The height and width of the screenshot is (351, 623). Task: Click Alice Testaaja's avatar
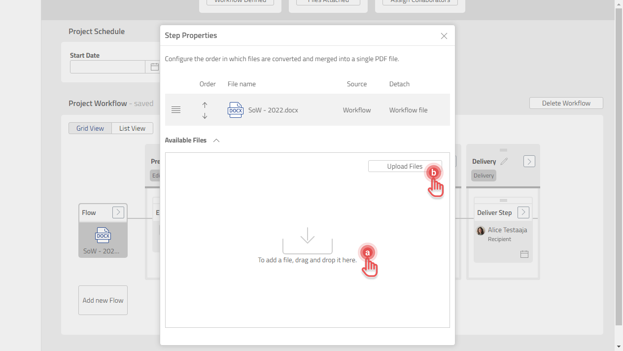point(481,230)
